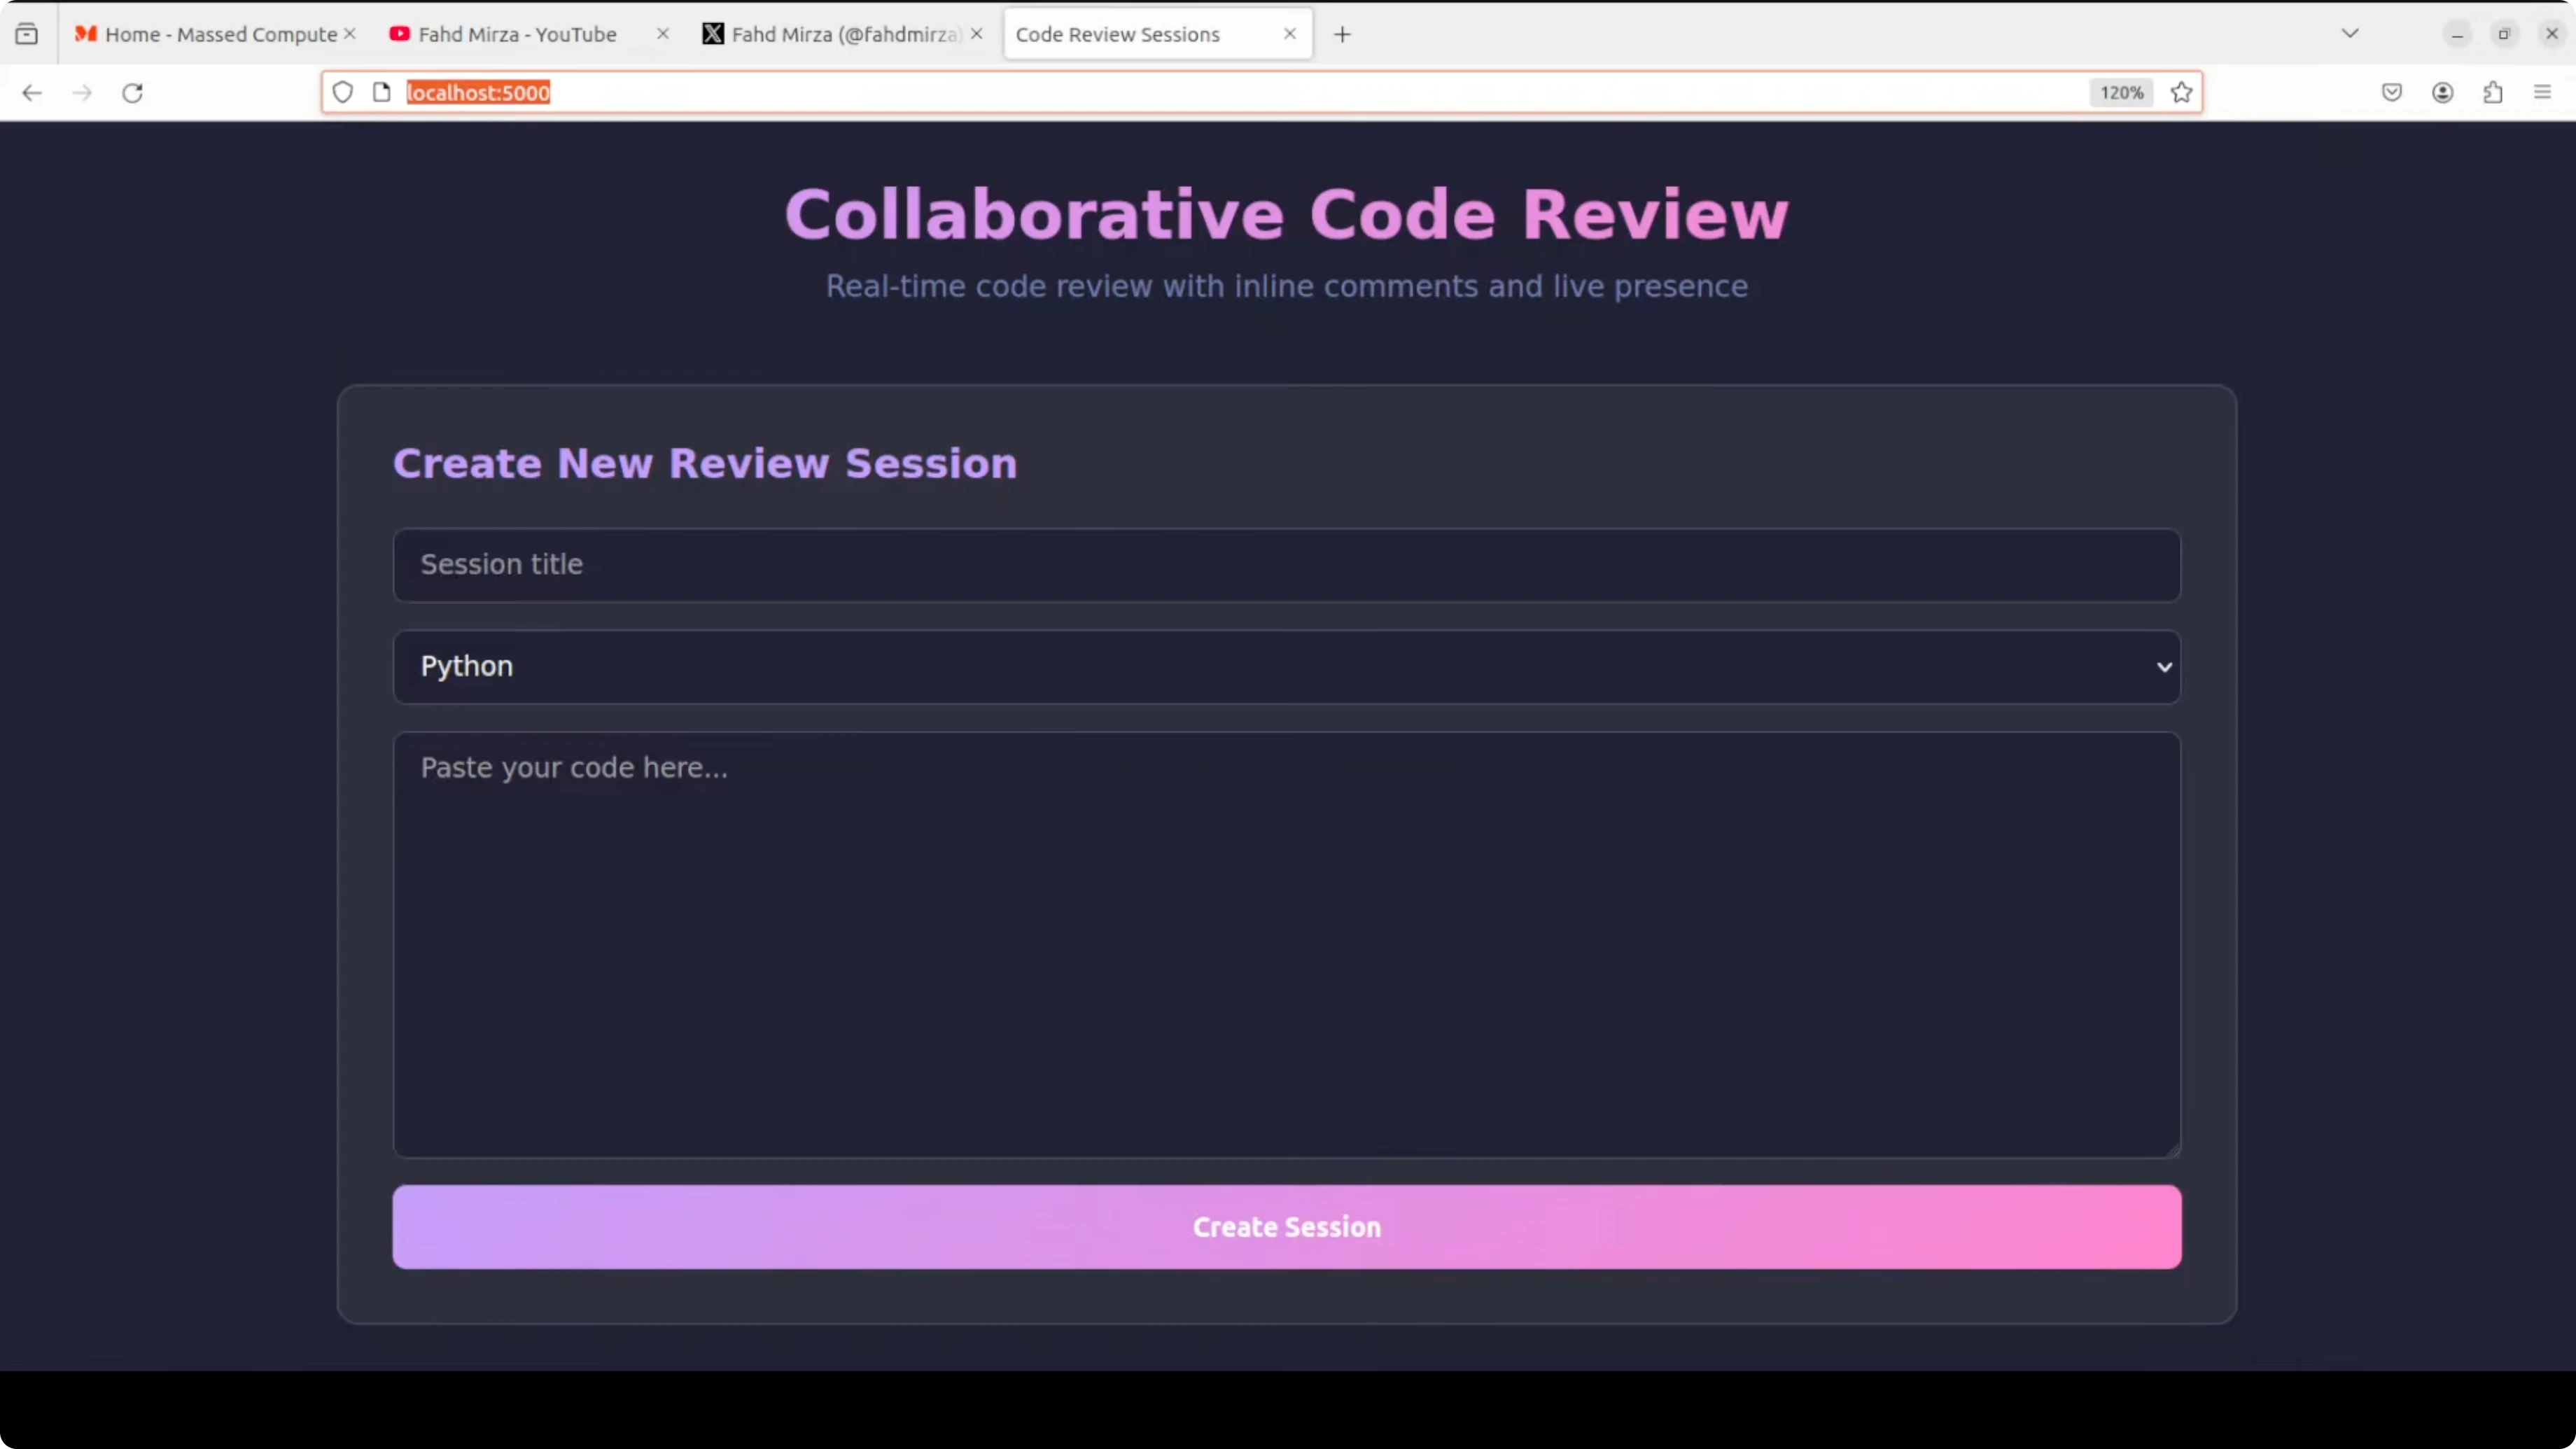Open the Firefox hamburger menu
The width and height of the screenshot is (2576, 1449).
coord(2542,93)
